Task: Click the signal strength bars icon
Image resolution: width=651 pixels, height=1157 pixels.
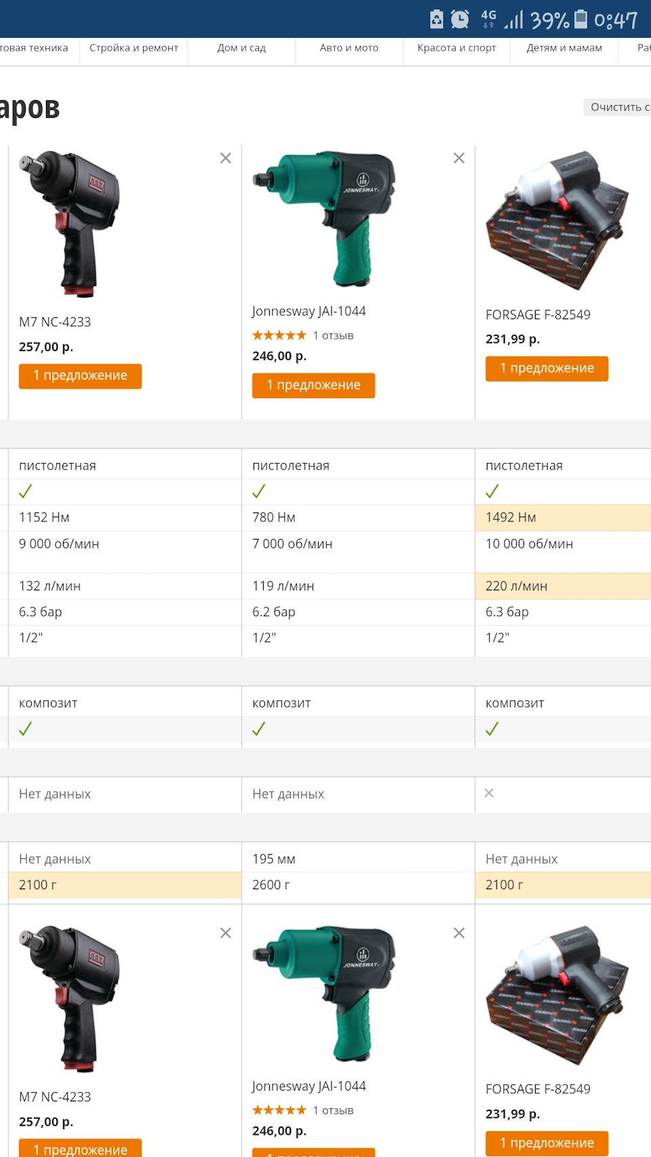Action: pyautogui.click(x=514, y=19)
